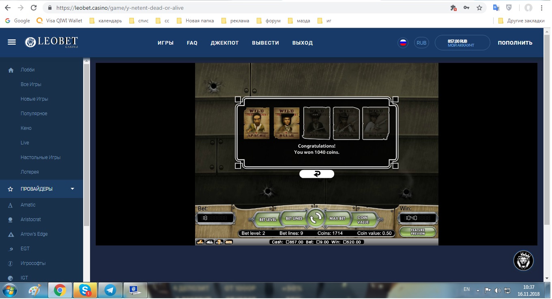The image size is (552, 299).
Task: Show hidden system tray icons
Action: (x=479, y=290)
